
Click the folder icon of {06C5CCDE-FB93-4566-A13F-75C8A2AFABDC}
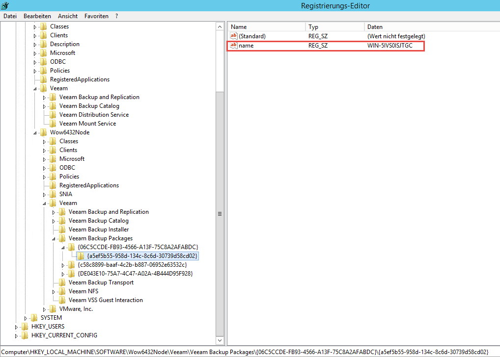(x=72, y=247)
